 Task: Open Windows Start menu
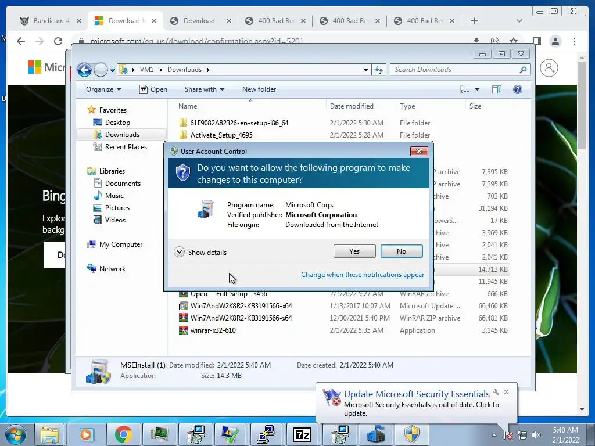click(x=16, y=434)
